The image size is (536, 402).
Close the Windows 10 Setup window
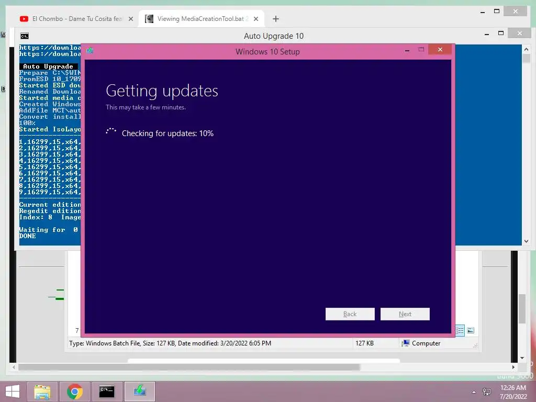(440, 50)
